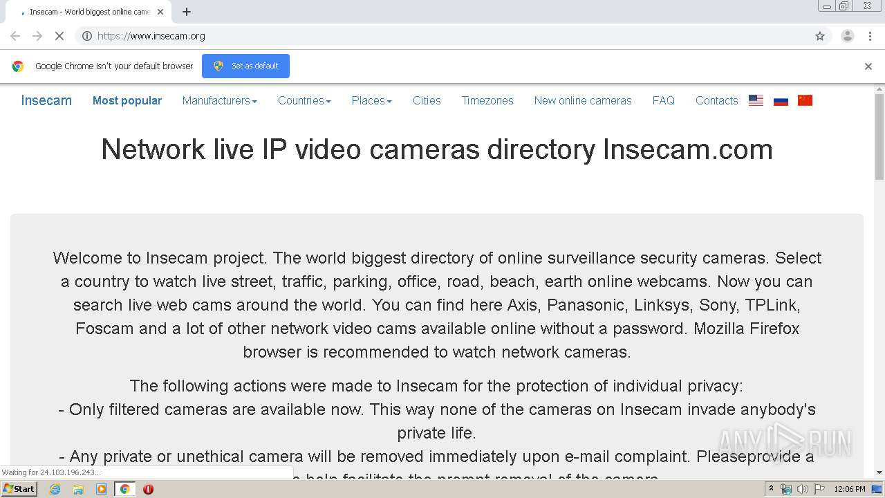Open the Action Center flag tray icon
This screenshot has width=885, height=498.
(819, 489)
